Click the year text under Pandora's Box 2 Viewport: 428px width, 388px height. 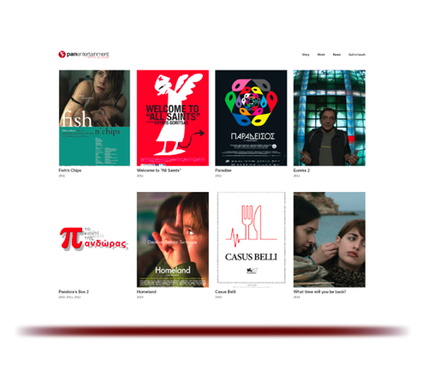coord(69,297)
